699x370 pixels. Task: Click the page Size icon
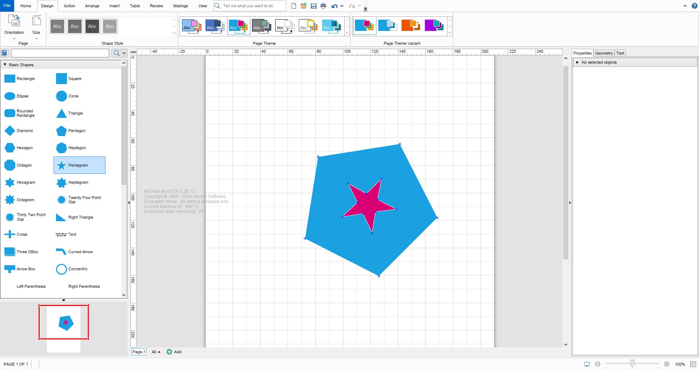[x=36, y=21]
